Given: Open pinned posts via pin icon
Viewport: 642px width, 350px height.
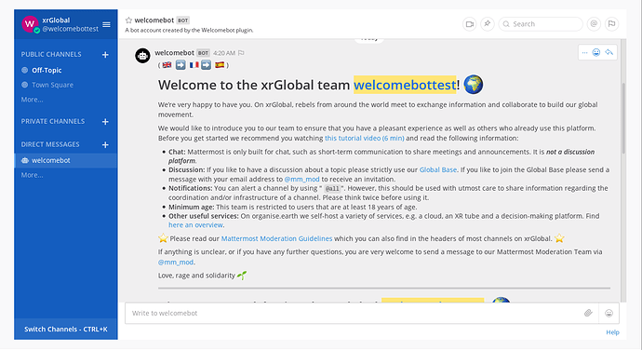Looking at the screenshot, I should tap(488, 24).
